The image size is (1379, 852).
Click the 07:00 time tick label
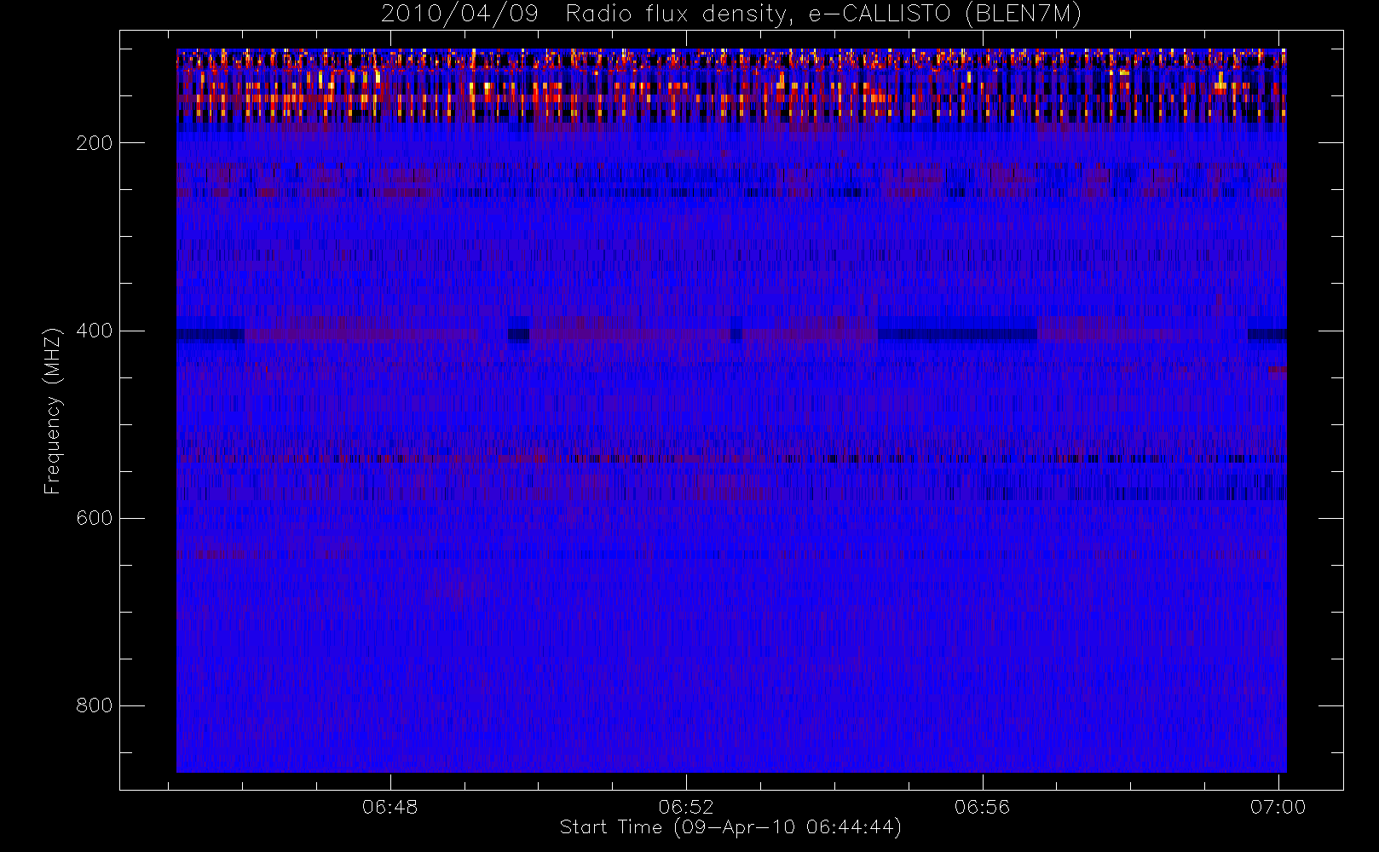coord(1278,807)
